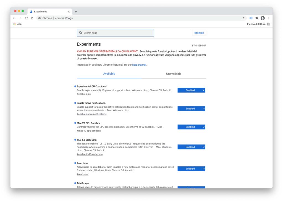Change Enable native notifications dropdown setting
Screen dimensions: 283x202
click(191, 108)
